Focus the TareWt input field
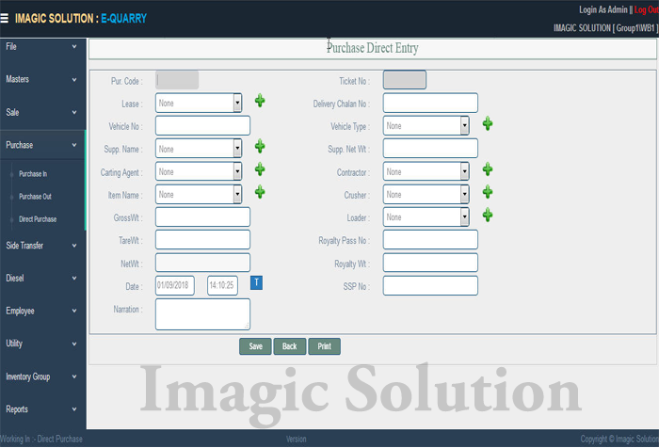Screen dimensions: 659x448 (202, 240)
